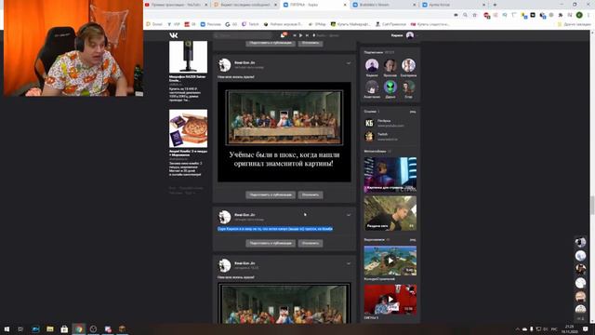Open the second photo album thumbnail
This screenshot has height=335, width=595.
point(390,213)
